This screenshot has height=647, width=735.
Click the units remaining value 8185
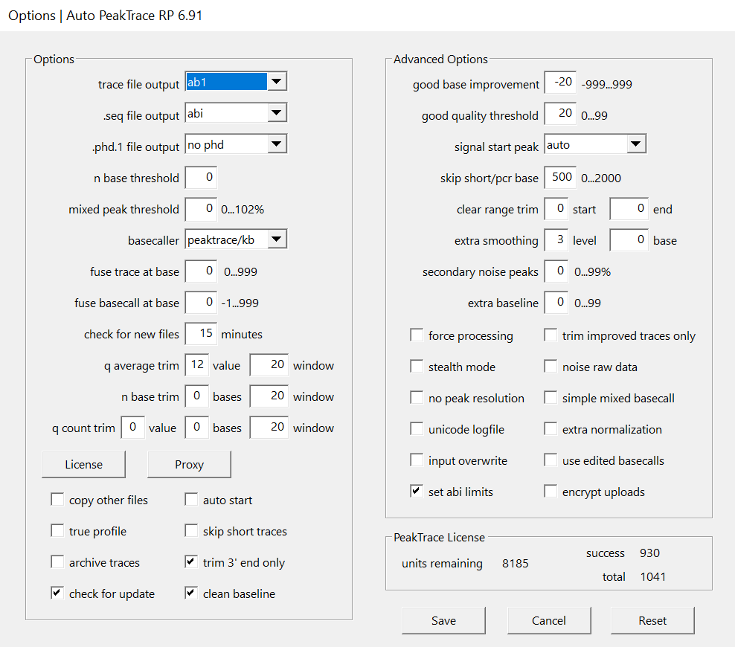click(515, 563)
